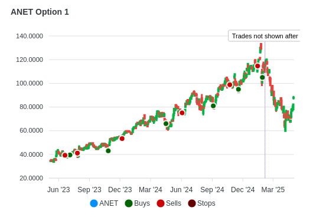Screen dimensions: 313x224
Task: Toggle the Sells series in the legend
Action: click(169, 203)
